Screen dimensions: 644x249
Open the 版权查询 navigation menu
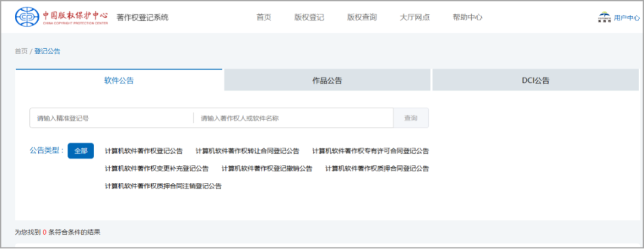click(x=362, y=17)
